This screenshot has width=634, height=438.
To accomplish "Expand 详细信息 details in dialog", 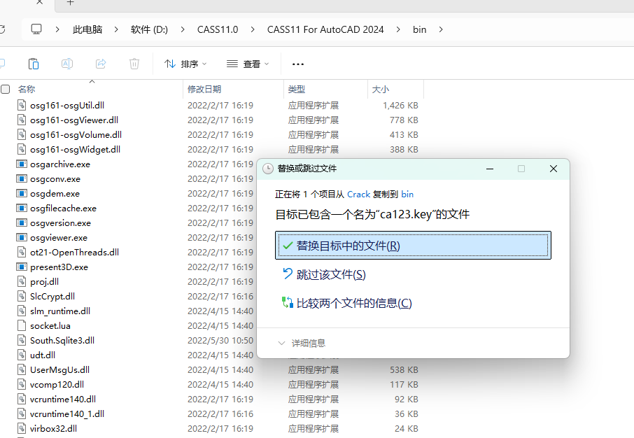I will [302, 344].
